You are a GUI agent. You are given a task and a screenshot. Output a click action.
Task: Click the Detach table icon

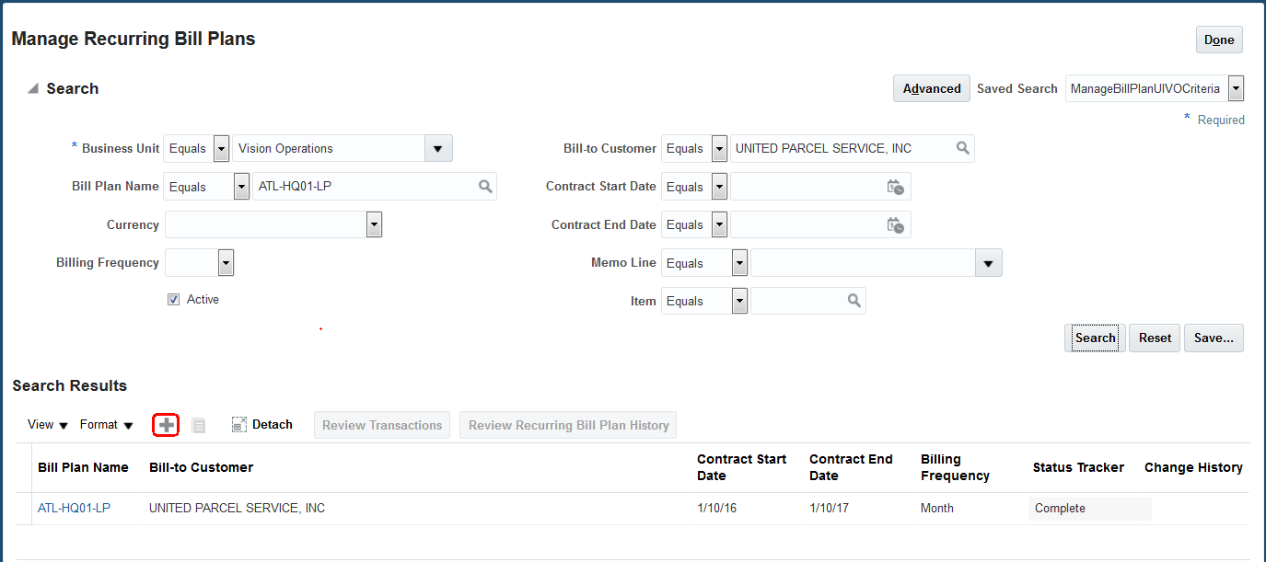pos(239,425)
